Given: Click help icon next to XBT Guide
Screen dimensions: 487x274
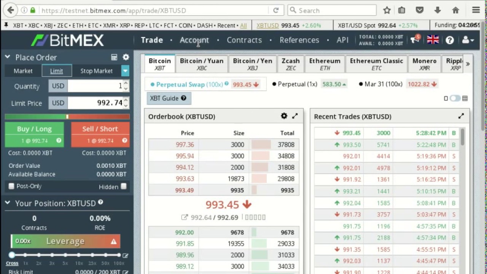Looking at the screenshot, I should point(183,98).
